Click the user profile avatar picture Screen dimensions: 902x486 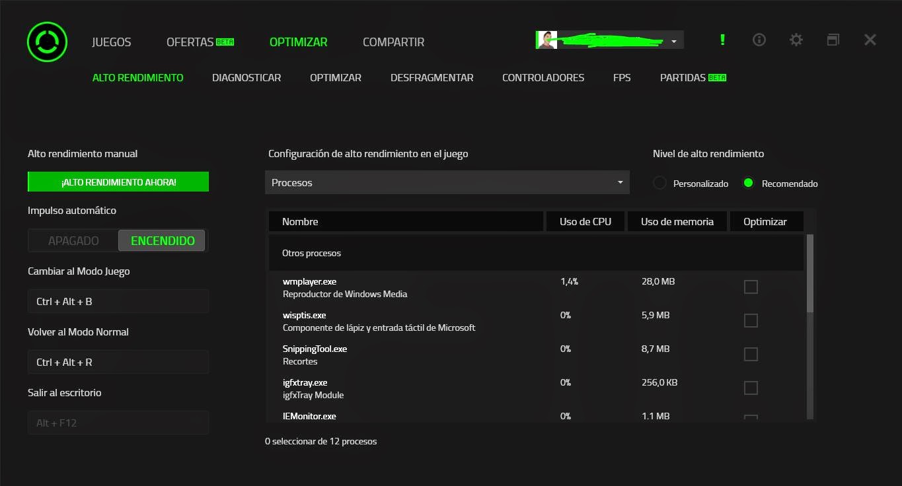click(x=546, y=40)
